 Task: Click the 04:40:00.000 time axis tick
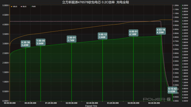154,103
